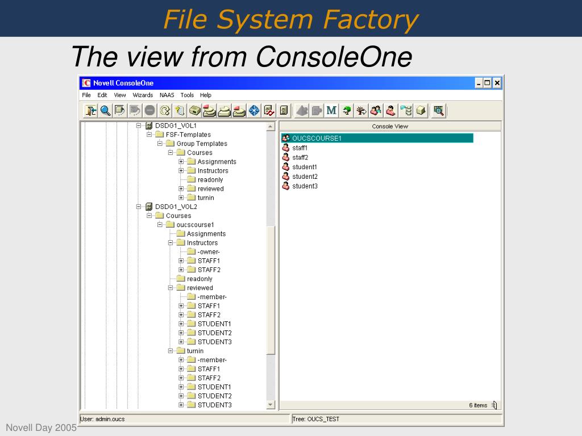Click the icon beside the 6 items label
The image size is (582, 436).
tap(494, 405)
